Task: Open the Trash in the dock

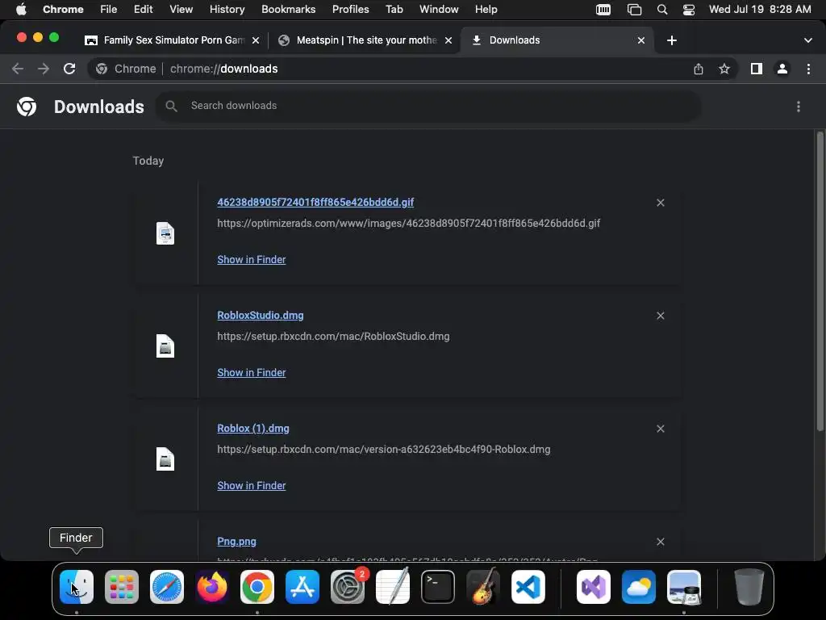Action: [x=749, y=587]
